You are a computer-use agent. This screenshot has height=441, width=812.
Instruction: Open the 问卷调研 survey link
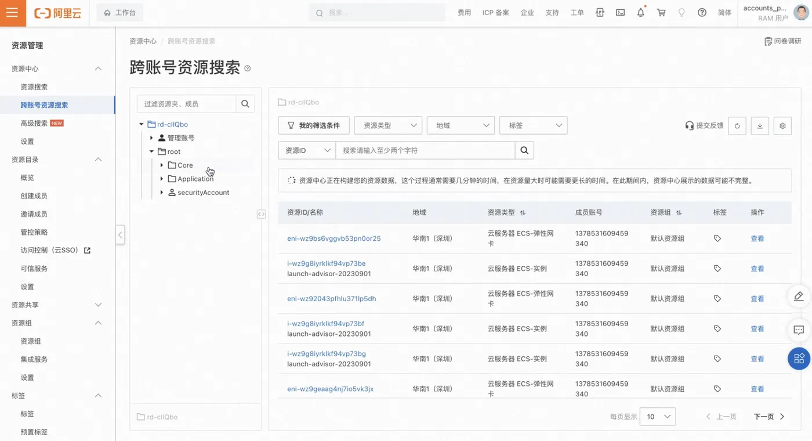(783, 41)
